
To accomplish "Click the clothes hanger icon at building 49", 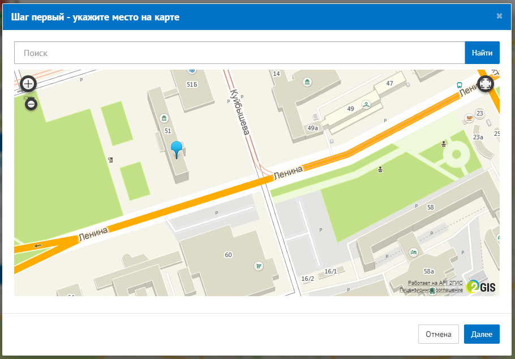I will [366, 104].
